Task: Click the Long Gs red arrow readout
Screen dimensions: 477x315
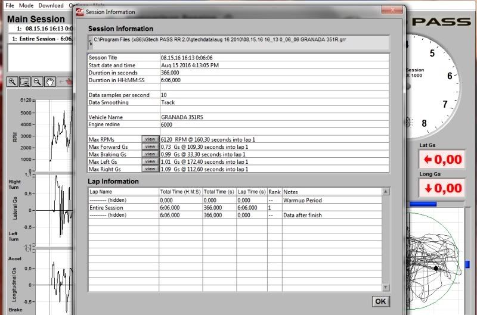Action: point(441,188)
